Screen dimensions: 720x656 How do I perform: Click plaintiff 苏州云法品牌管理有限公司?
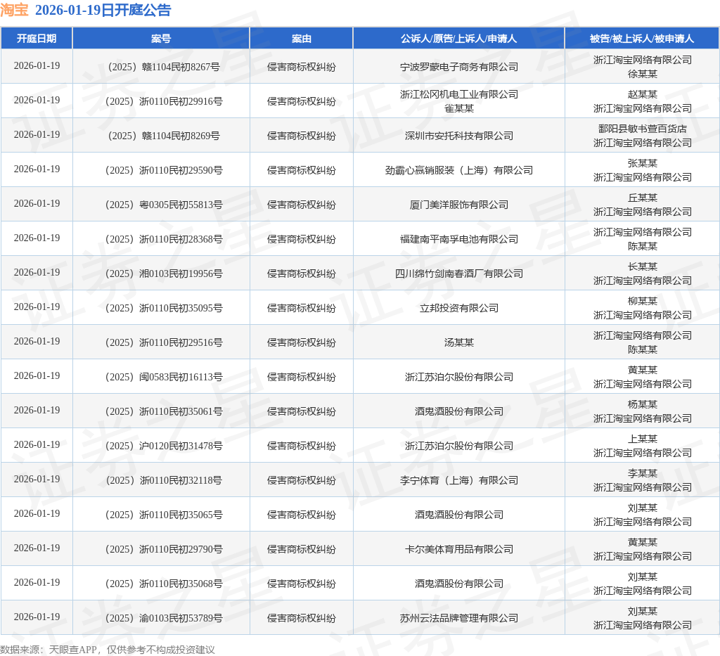[x=458, y=618]
